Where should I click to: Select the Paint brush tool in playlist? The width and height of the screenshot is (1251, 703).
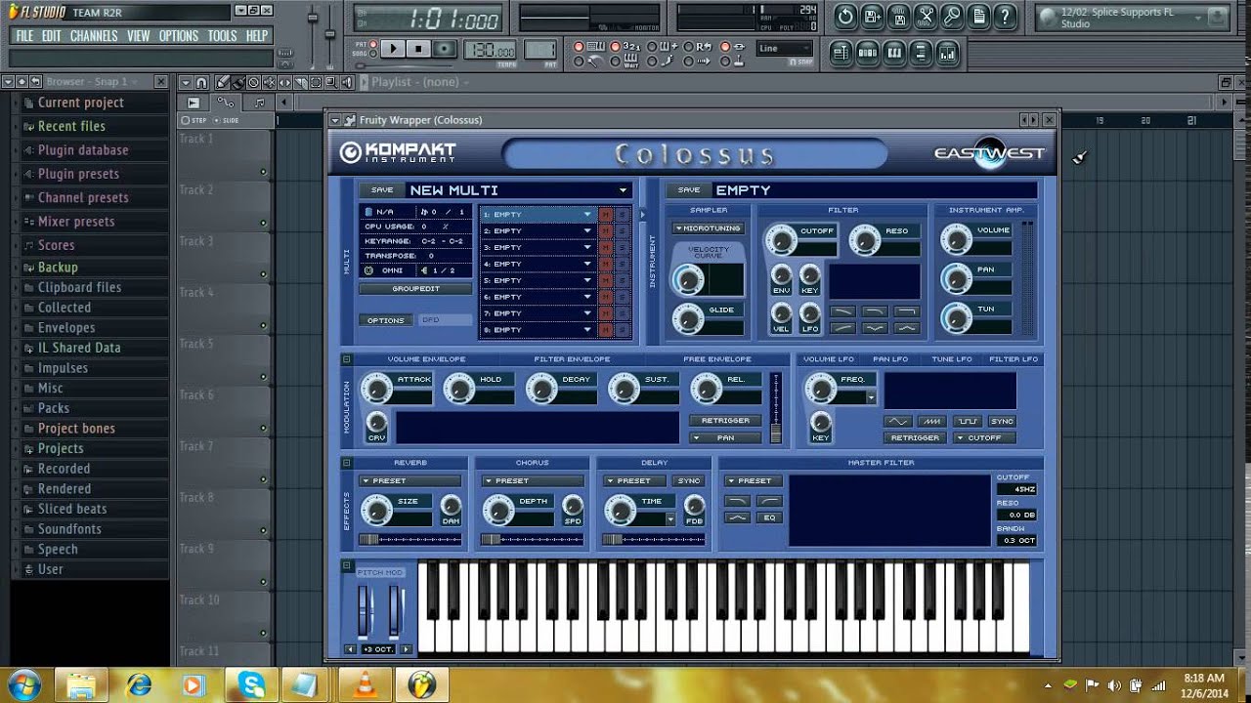click(238, 82)
